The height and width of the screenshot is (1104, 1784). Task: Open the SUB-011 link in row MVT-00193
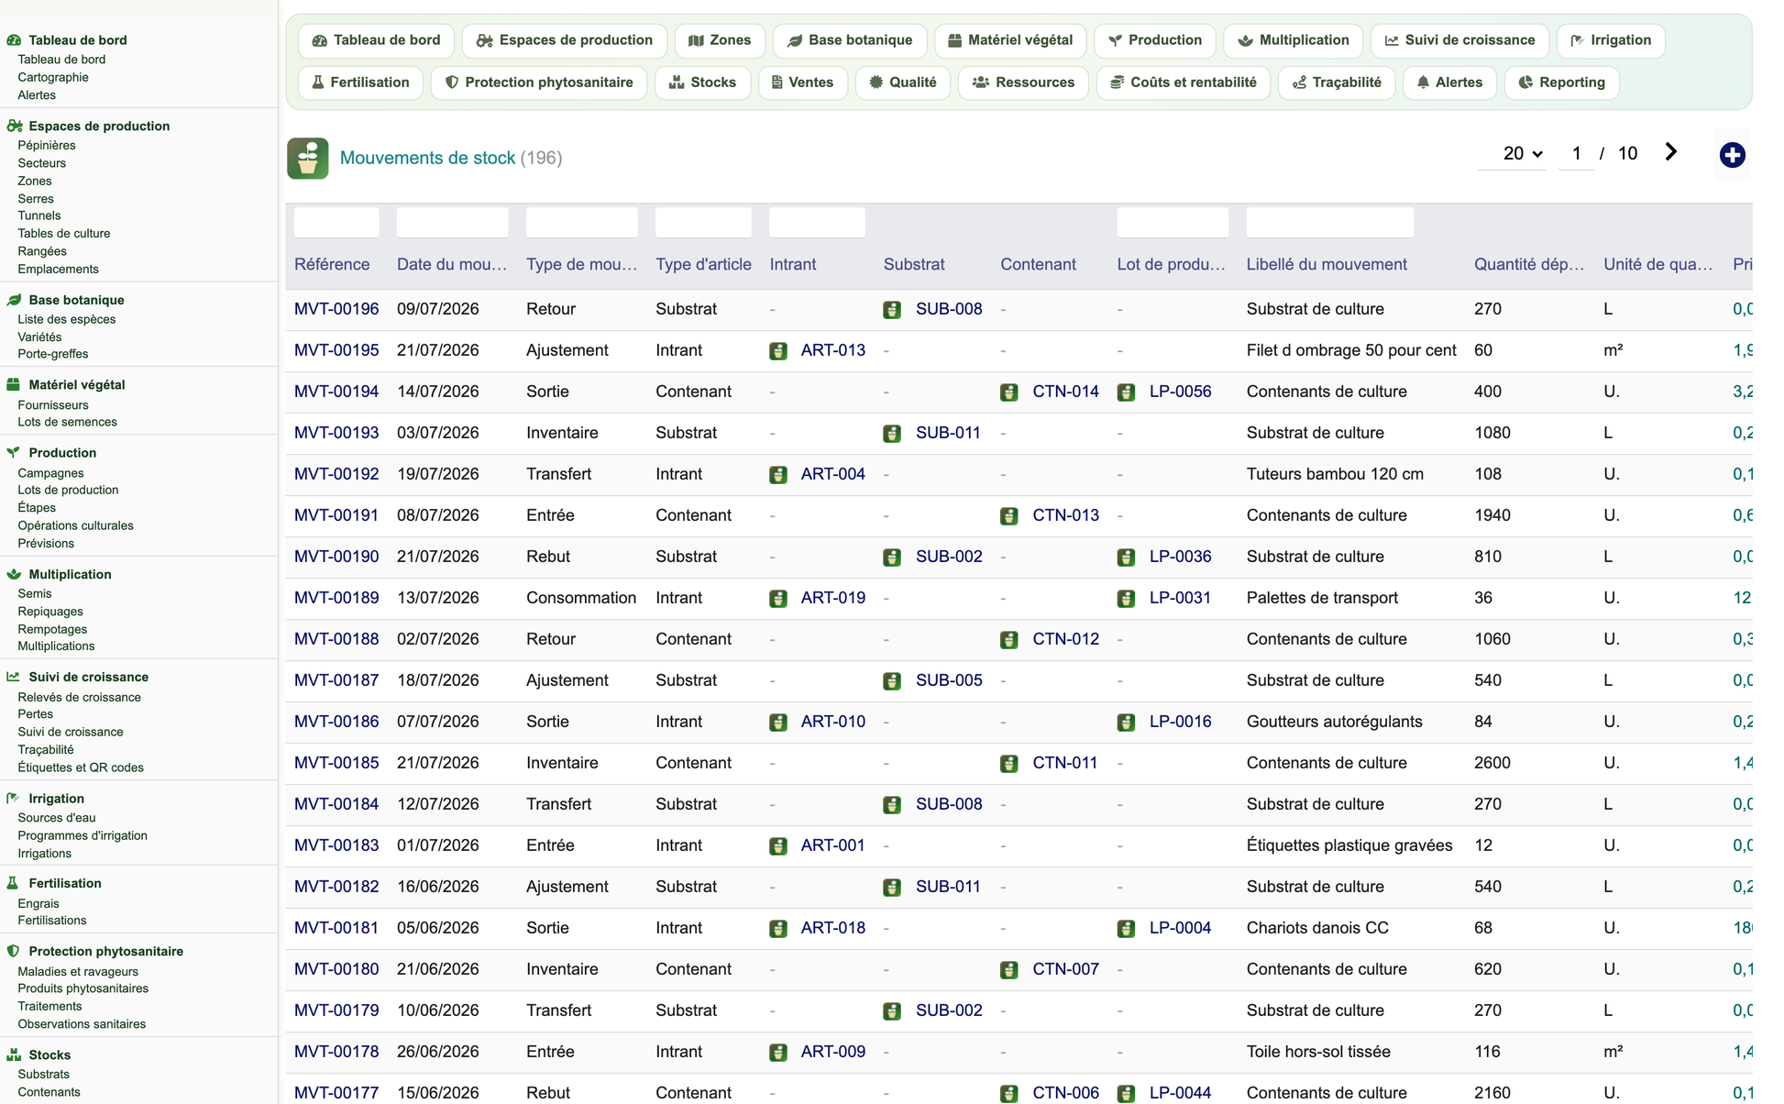click(948, 433)
